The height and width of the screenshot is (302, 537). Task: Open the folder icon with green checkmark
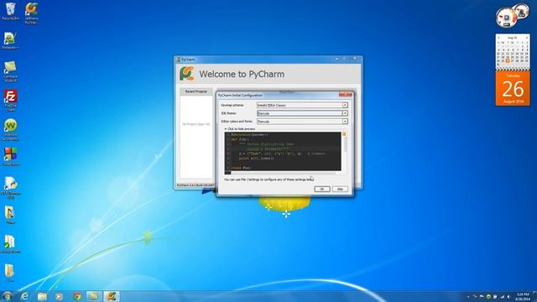[10, 244]
